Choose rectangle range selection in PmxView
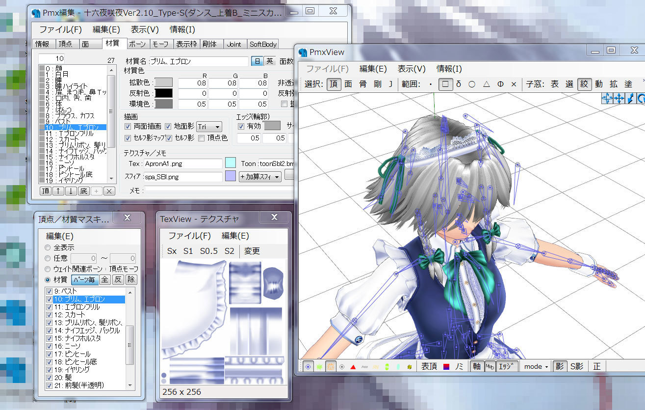This screenshot has height=410, width=645. (445, 84)
